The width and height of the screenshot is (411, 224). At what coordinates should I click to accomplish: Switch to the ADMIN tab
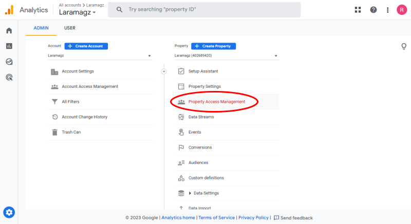coord(41,28)
